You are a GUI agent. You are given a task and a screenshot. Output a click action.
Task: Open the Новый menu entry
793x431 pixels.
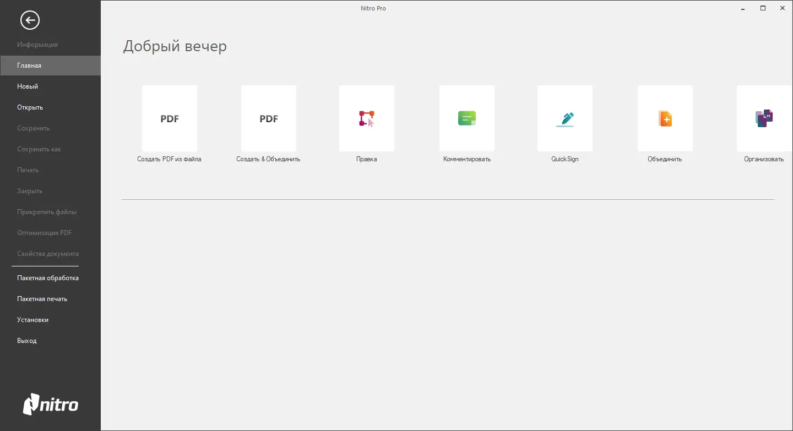pos(50,86)
